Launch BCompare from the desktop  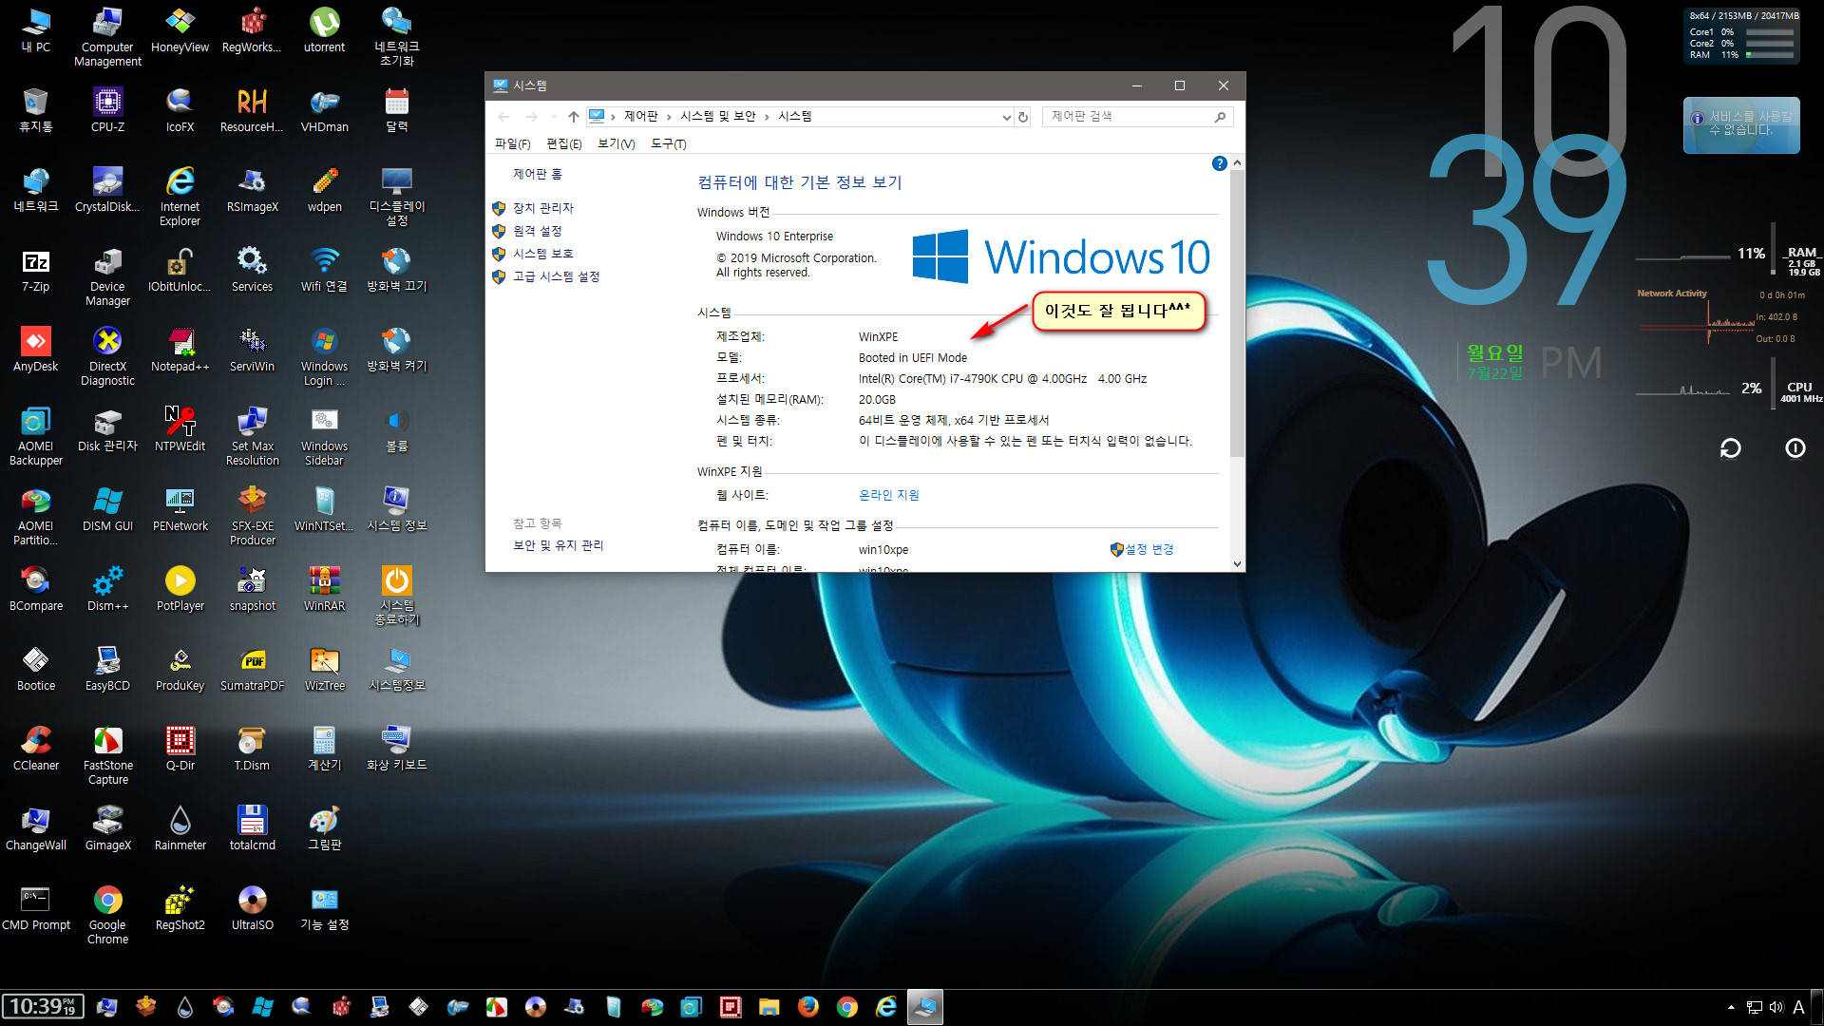36,588
